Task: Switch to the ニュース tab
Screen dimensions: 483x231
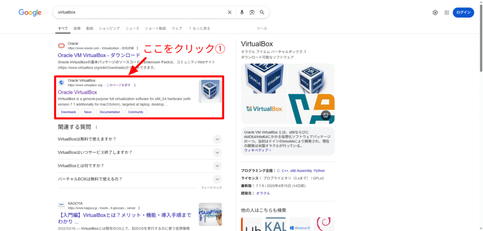Action: (x=132, y=28)
